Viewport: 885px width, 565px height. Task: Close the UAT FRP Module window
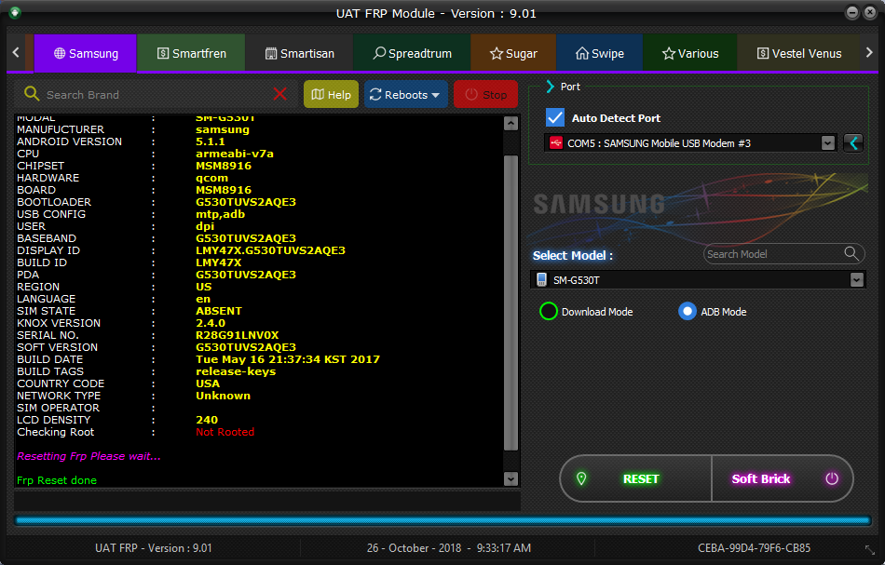pos(870,12)
